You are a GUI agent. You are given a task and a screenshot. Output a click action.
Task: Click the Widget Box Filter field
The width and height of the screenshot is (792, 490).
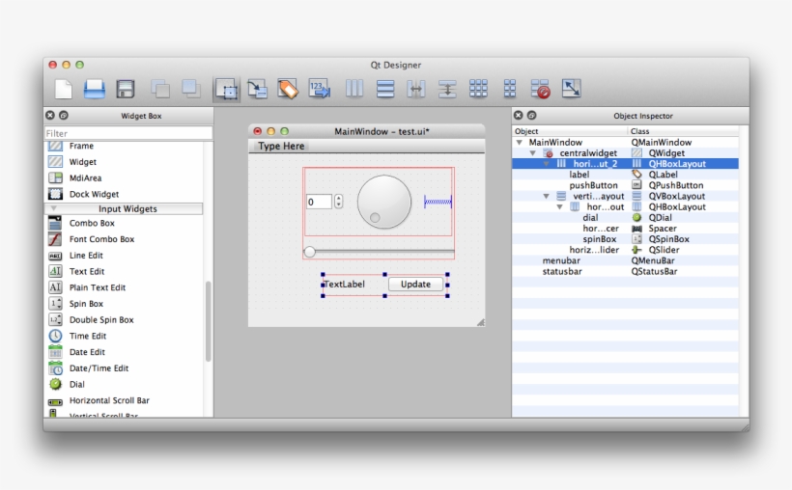tap(127, 133)
